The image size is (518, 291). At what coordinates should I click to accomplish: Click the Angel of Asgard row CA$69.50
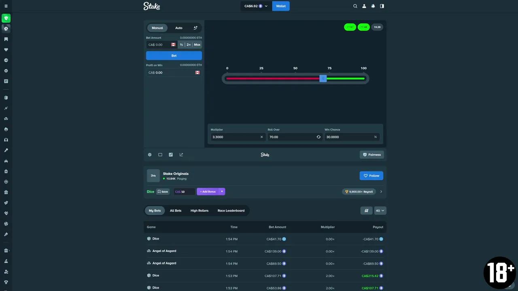click(x=265, y=263)
